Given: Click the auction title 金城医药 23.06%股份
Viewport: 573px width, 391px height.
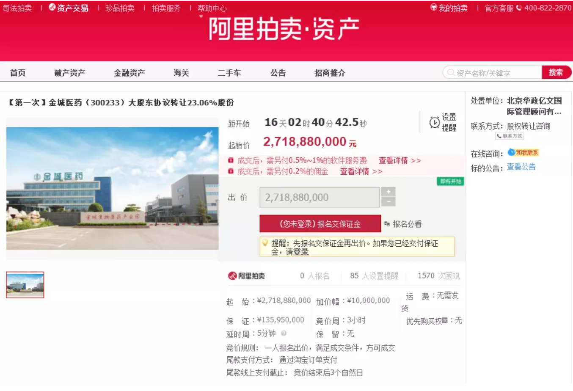Looking at the screenshot, I should [121, 102].
